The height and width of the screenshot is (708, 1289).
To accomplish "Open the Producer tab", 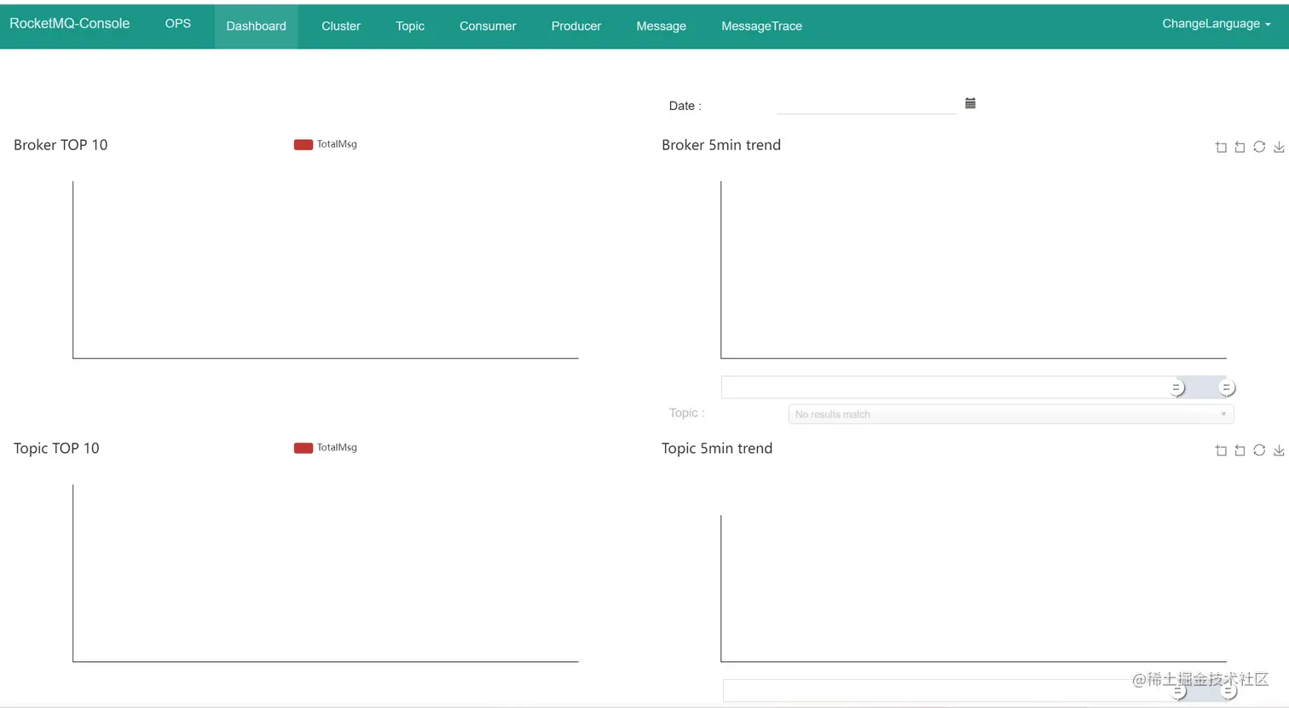I will pyautogui.click(x=576, y=26).
